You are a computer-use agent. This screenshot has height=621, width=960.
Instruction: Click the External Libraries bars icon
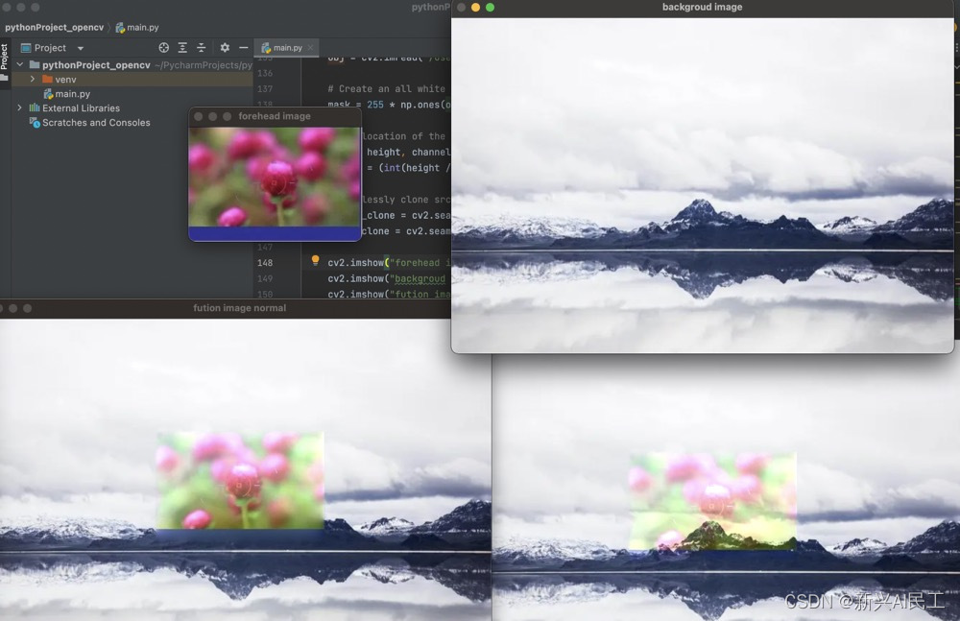(35, 107)
